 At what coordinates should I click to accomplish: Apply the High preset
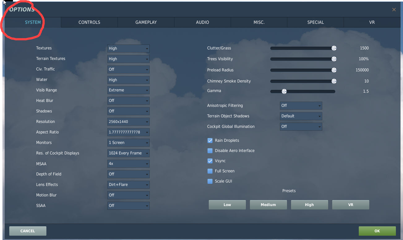[310, 205]
